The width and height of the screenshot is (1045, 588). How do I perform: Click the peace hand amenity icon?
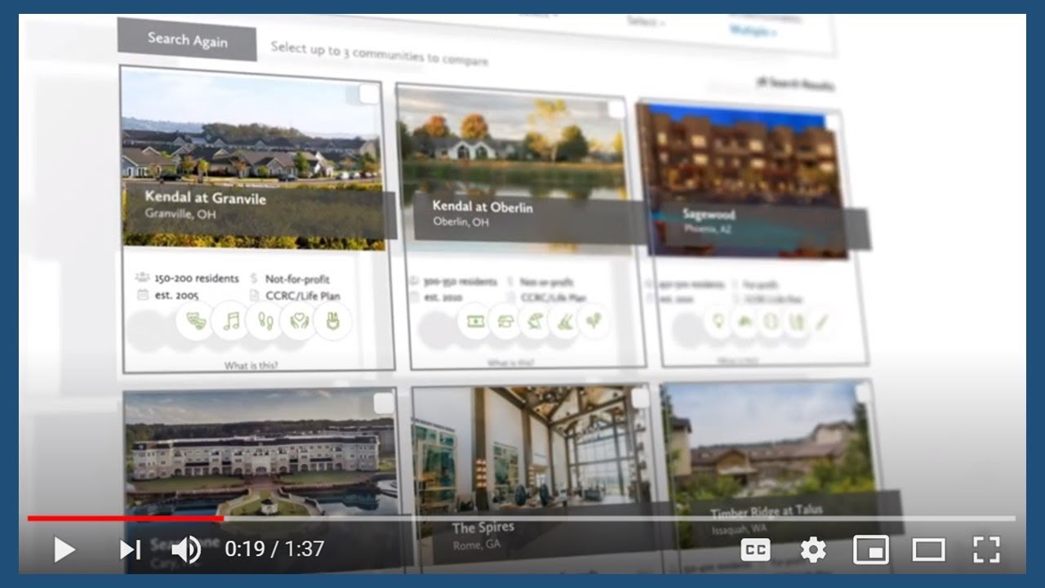click(x=332, y=321)
